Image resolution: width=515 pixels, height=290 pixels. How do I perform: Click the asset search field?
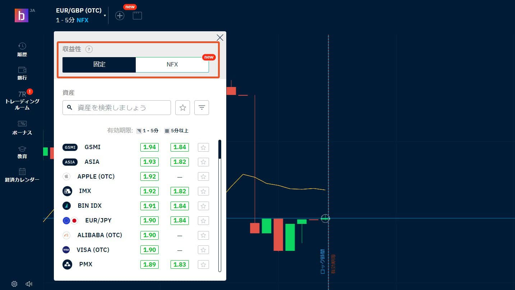point(117,107)
